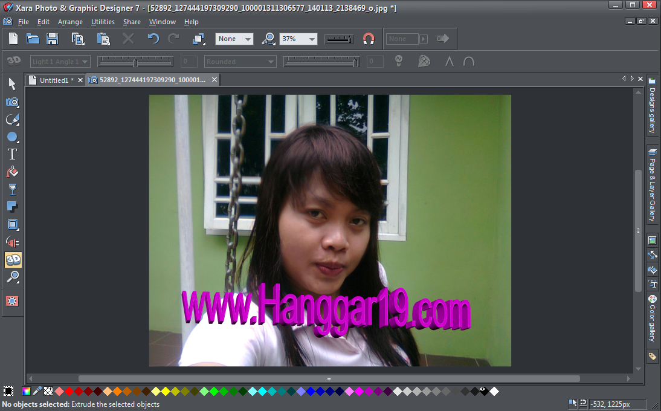
Task: Open the Help menu
Action: [x=191, y=22]
